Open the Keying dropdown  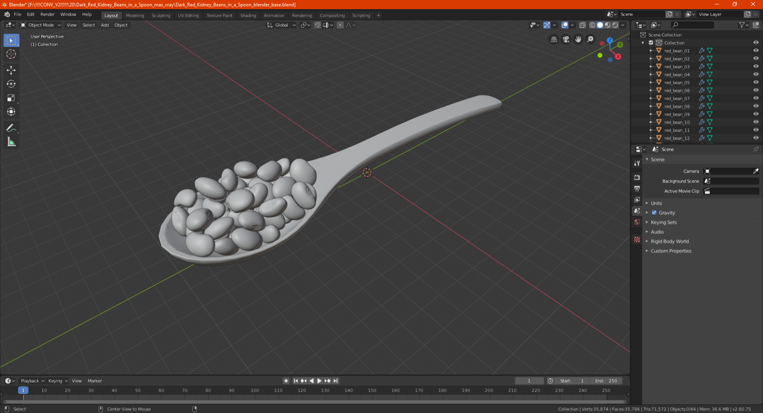click(58, 381)
